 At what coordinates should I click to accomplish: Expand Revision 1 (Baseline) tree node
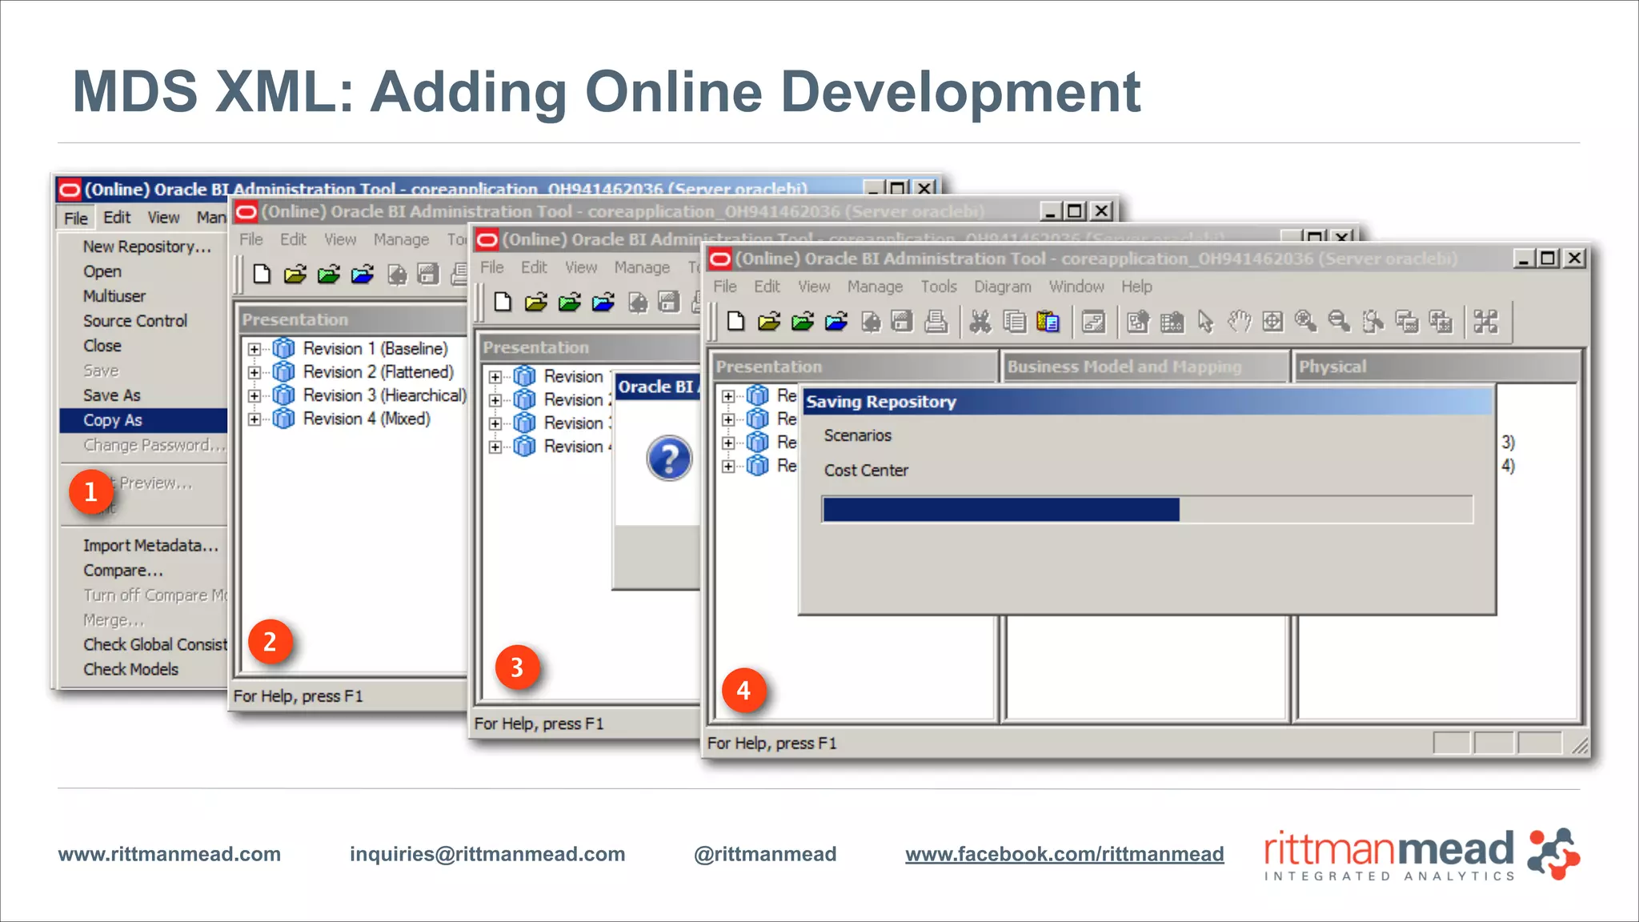pos(254,349)
